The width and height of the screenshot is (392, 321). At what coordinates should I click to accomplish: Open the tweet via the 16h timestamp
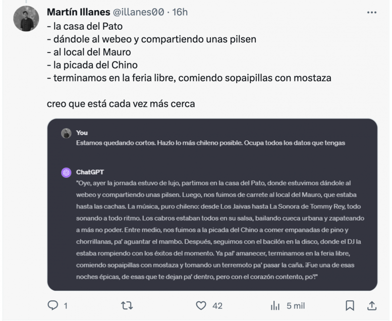click(x=180, y=12)
